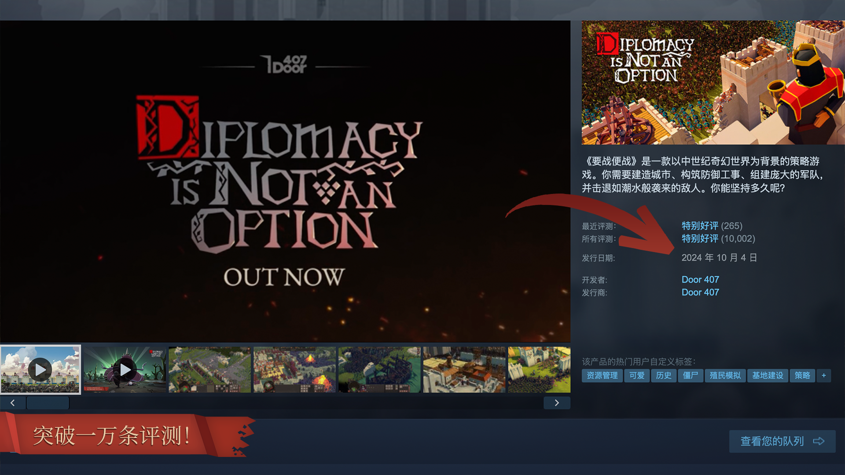845x475 pixels.
Task: Open recent reviews 特别好评 (265) link
Action: coord(712,226)
